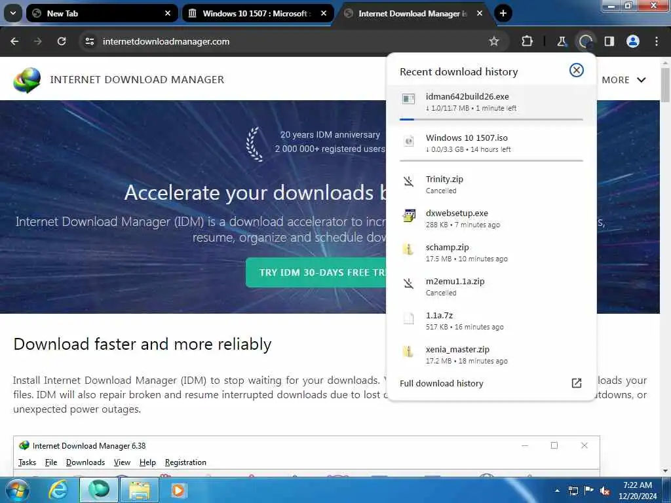Switch to the Windows 10 1507 tab
This screenshot has width=671, height=503.
click(258, 13)
